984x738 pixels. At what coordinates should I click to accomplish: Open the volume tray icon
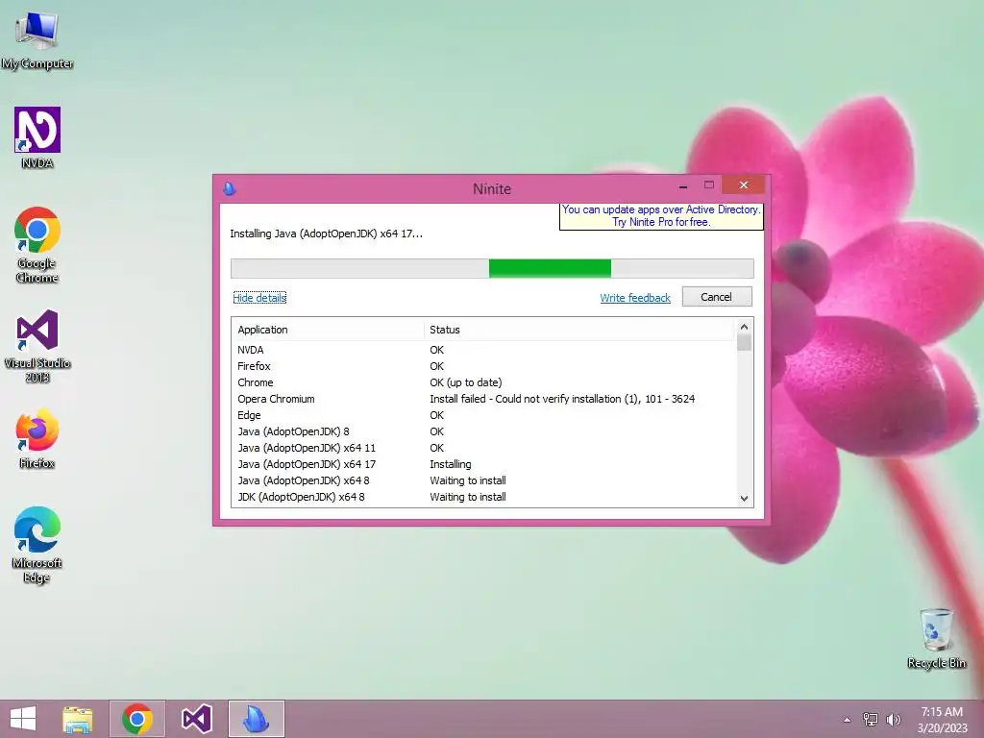click(893, 720)
